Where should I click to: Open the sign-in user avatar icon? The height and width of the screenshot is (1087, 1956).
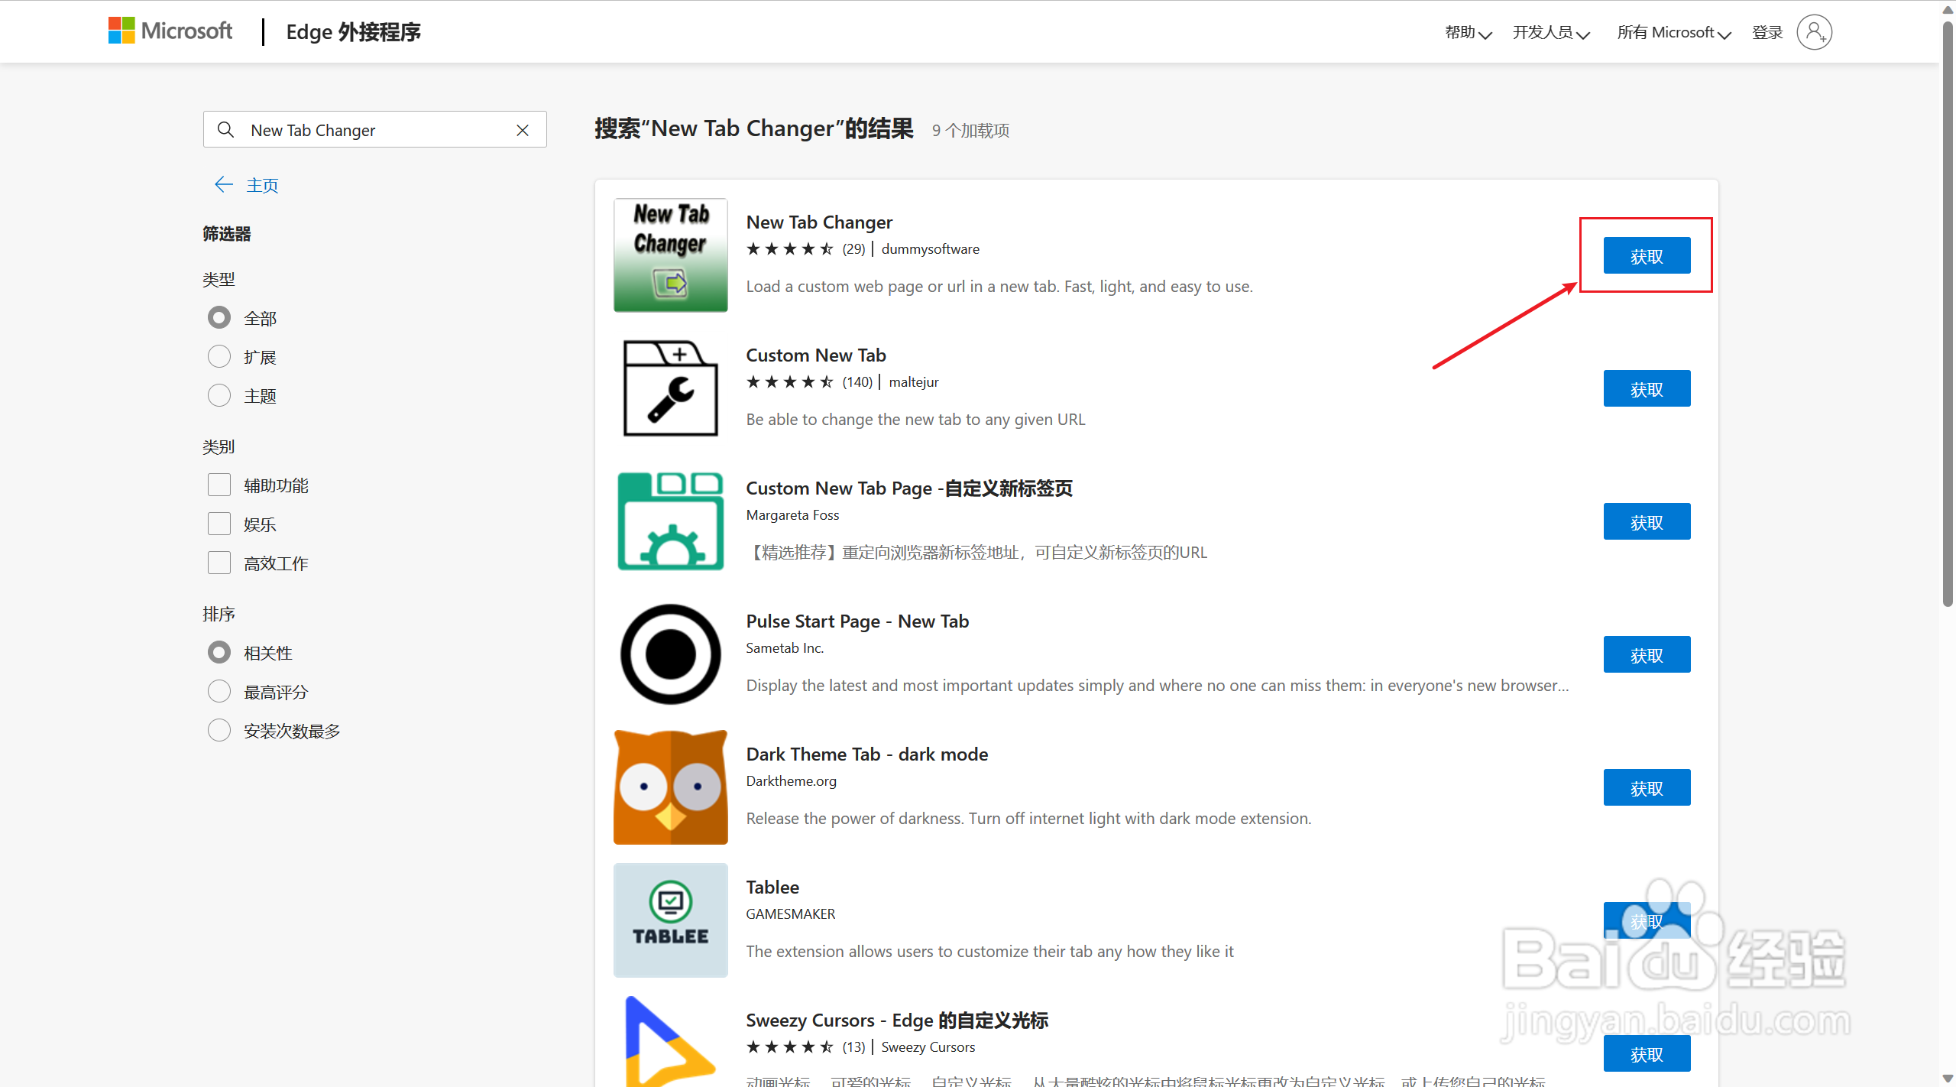click(1814, 32)
